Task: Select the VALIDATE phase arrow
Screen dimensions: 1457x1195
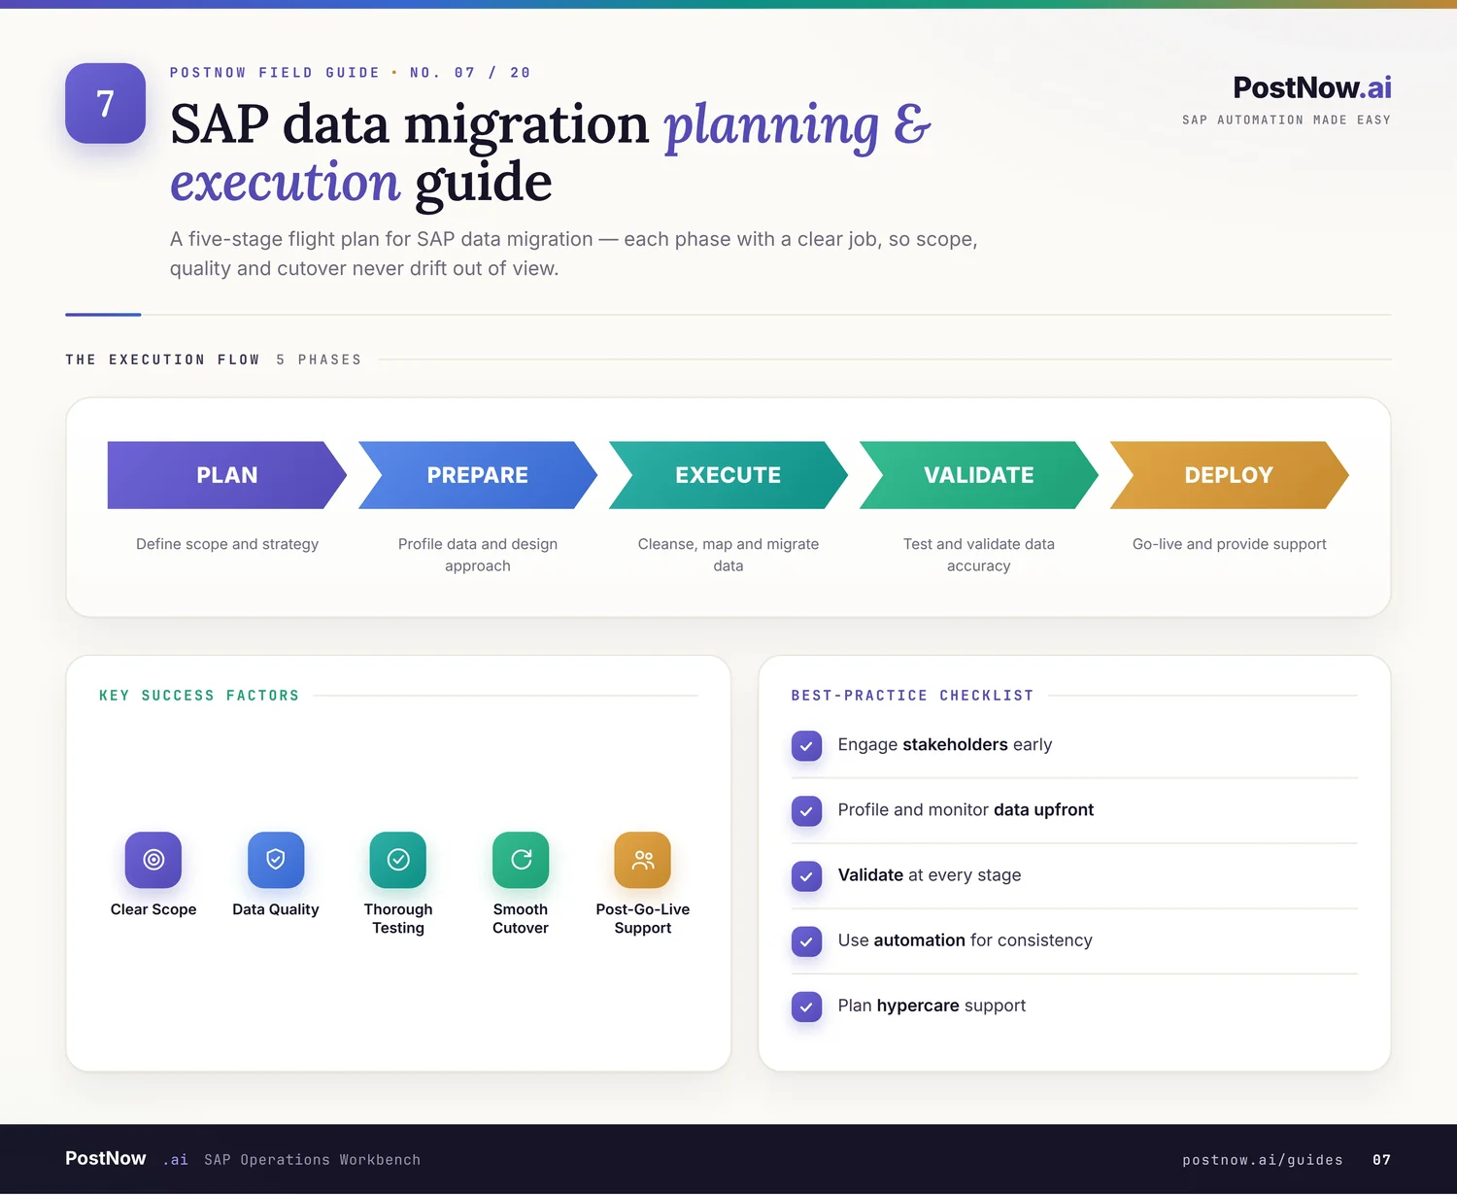Action: 979,475
